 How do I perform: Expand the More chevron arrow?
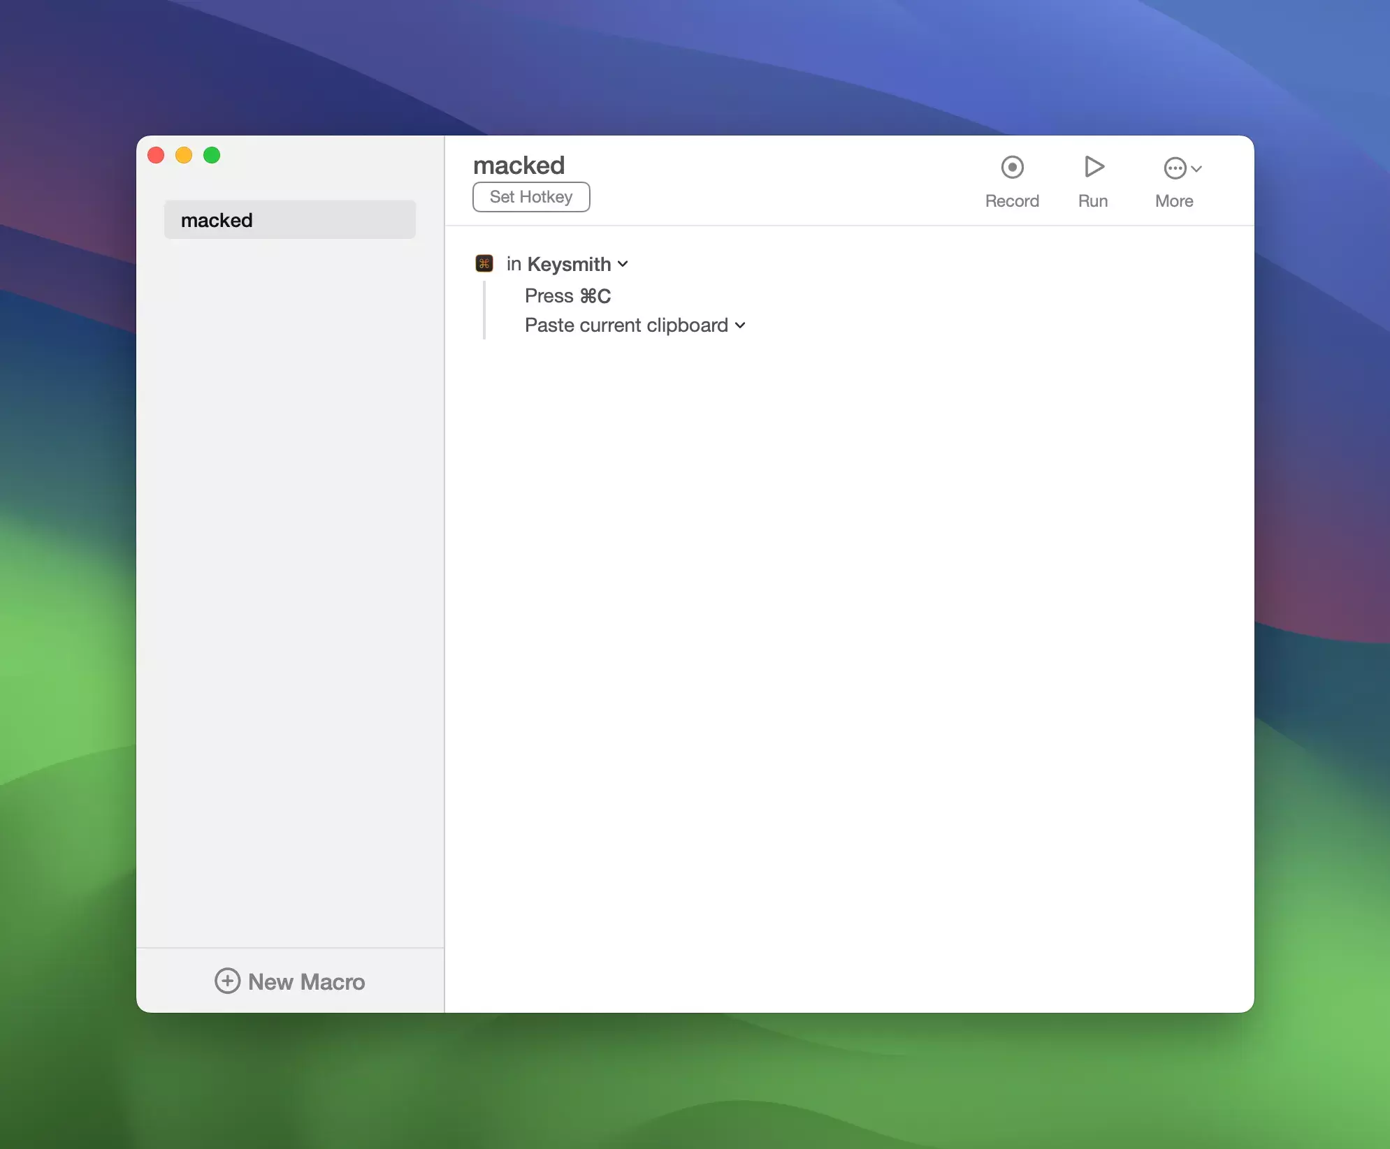1196,169
